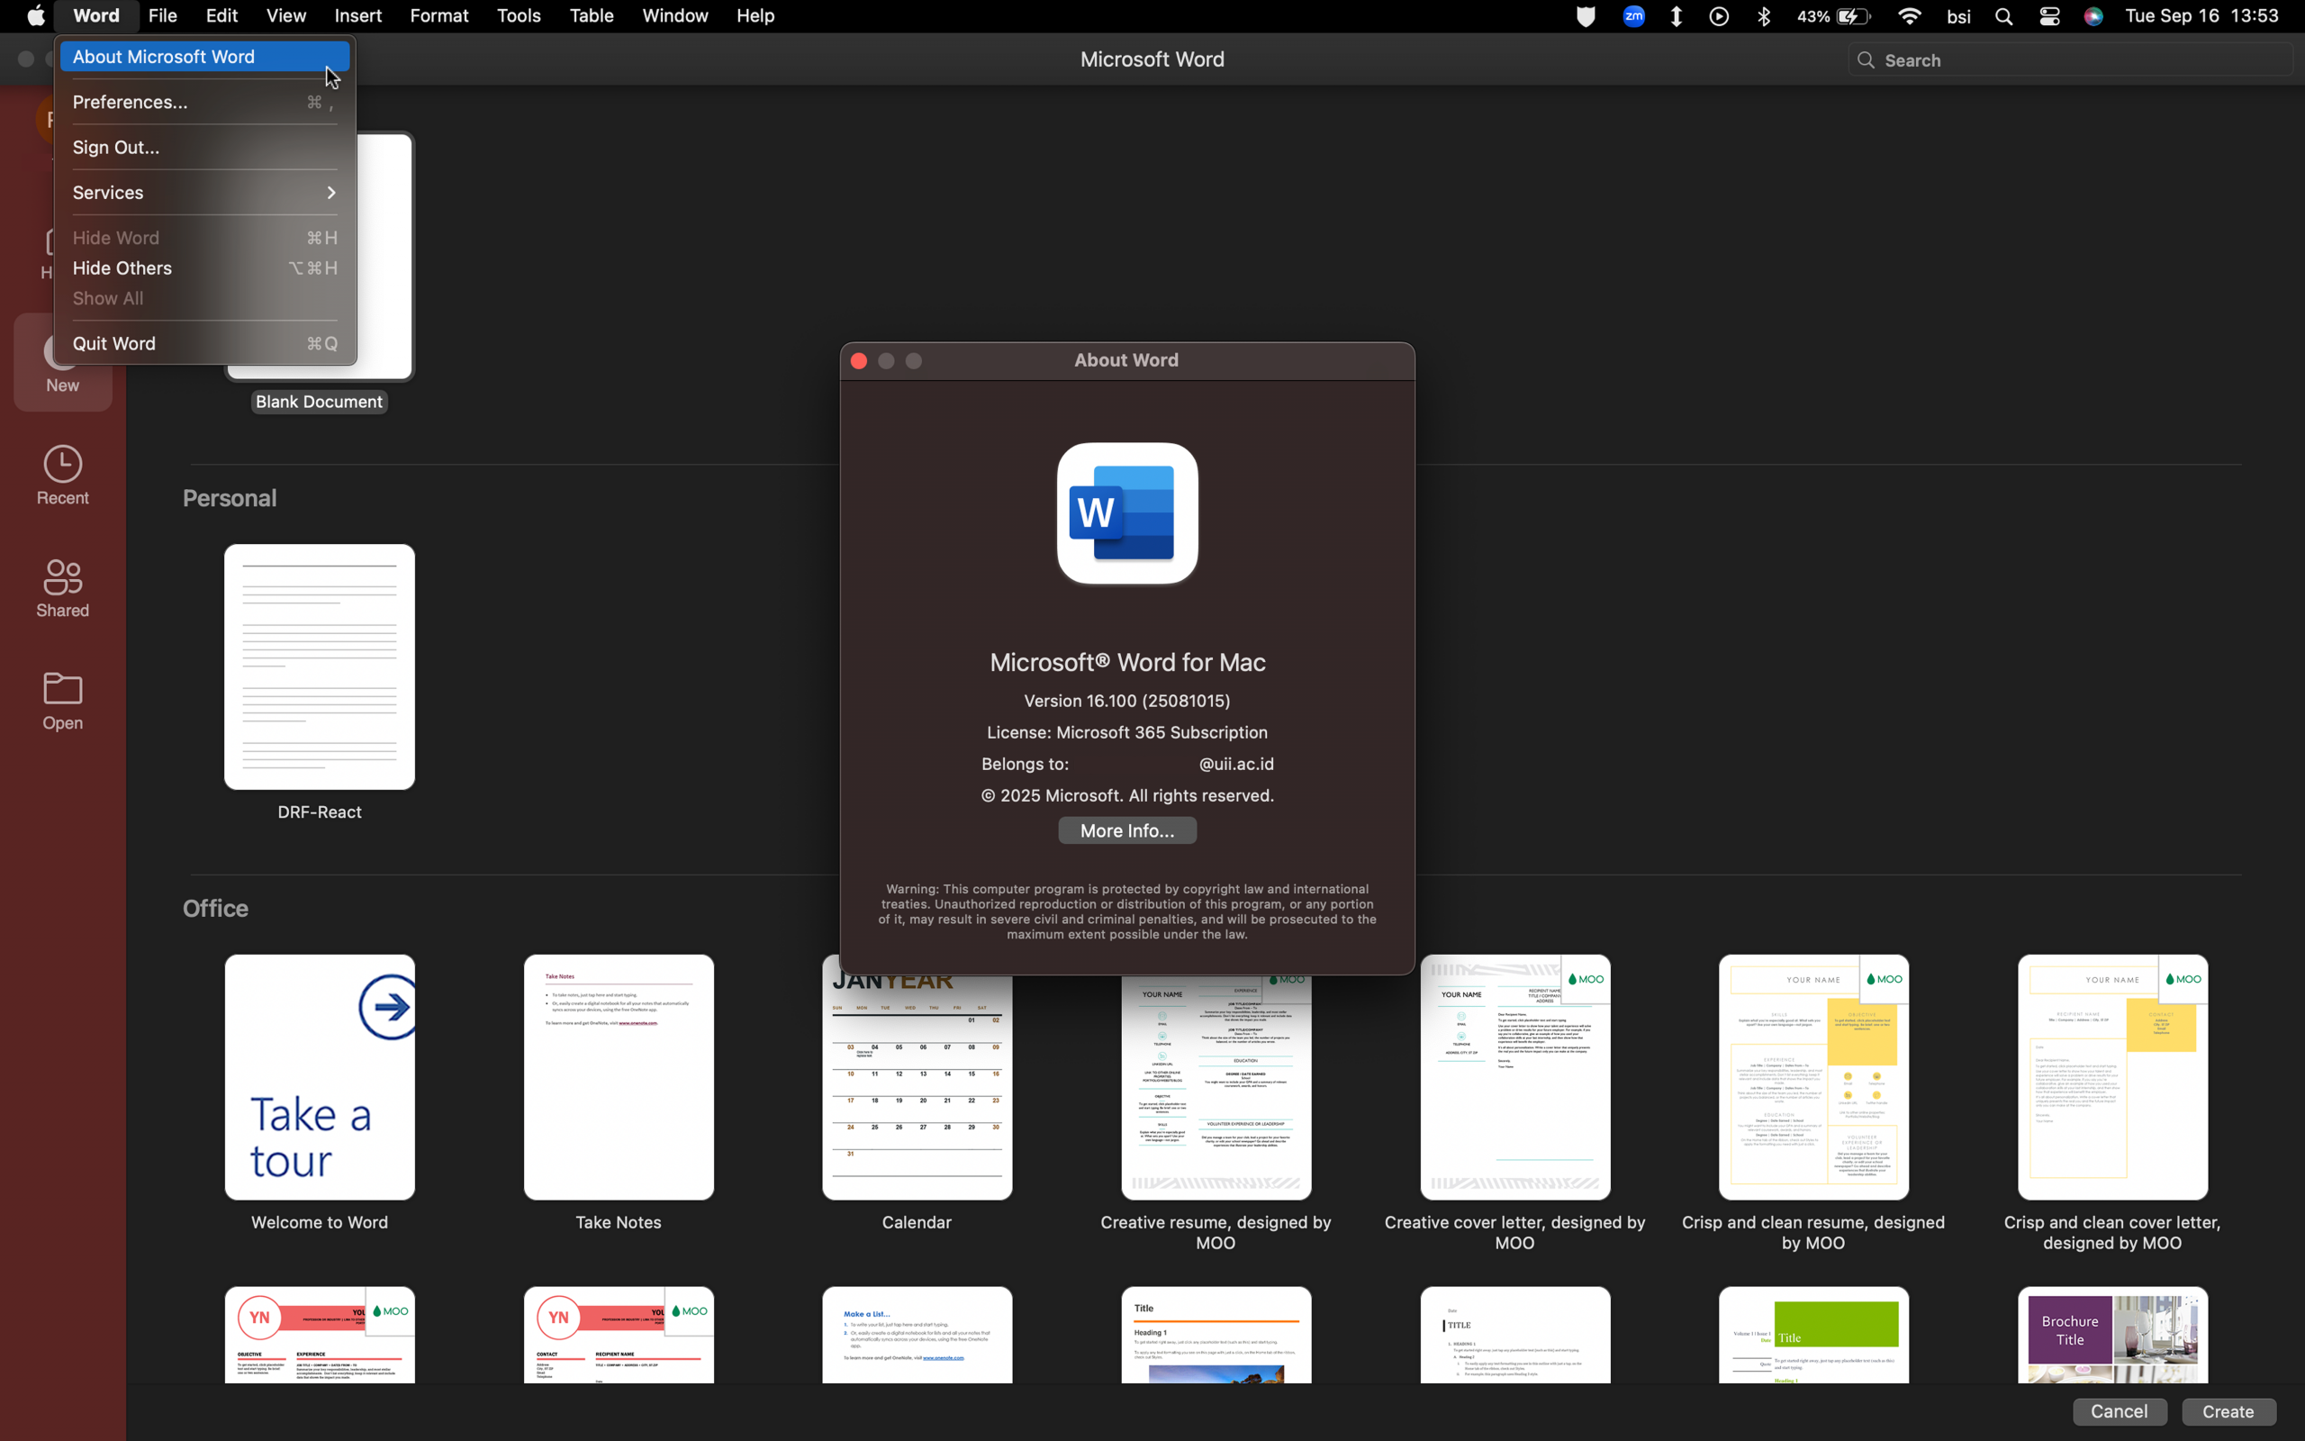Open the Recent sidebar section
The width and height of the screenshot is (2305, 1441).
pyautogui.click(x=63, y=476)
